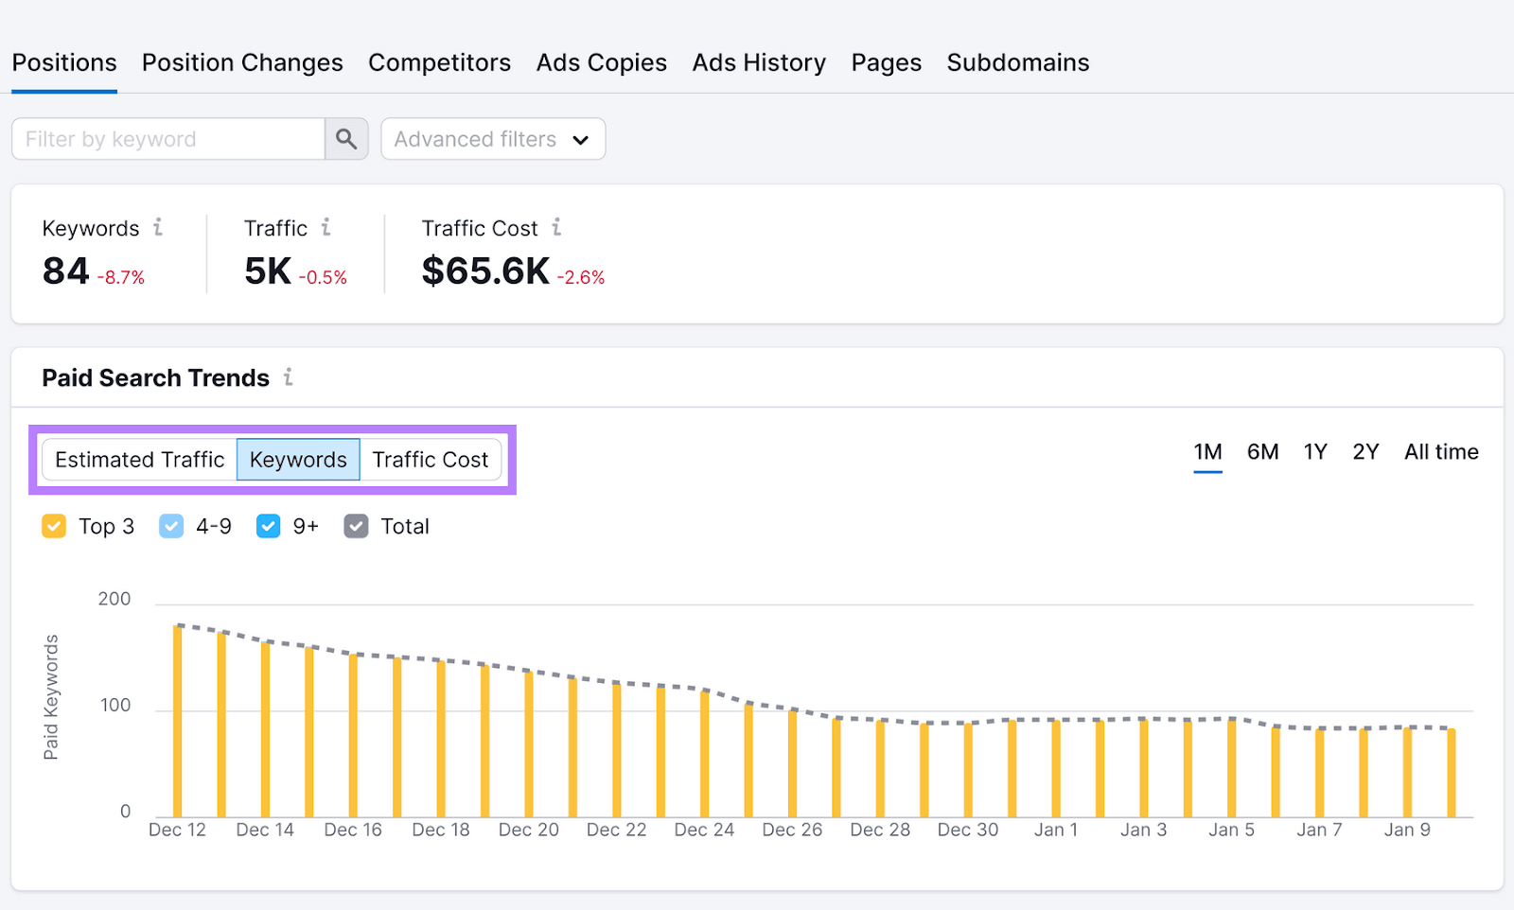
Task: Select the All time range
Action: coord(1441,452)
